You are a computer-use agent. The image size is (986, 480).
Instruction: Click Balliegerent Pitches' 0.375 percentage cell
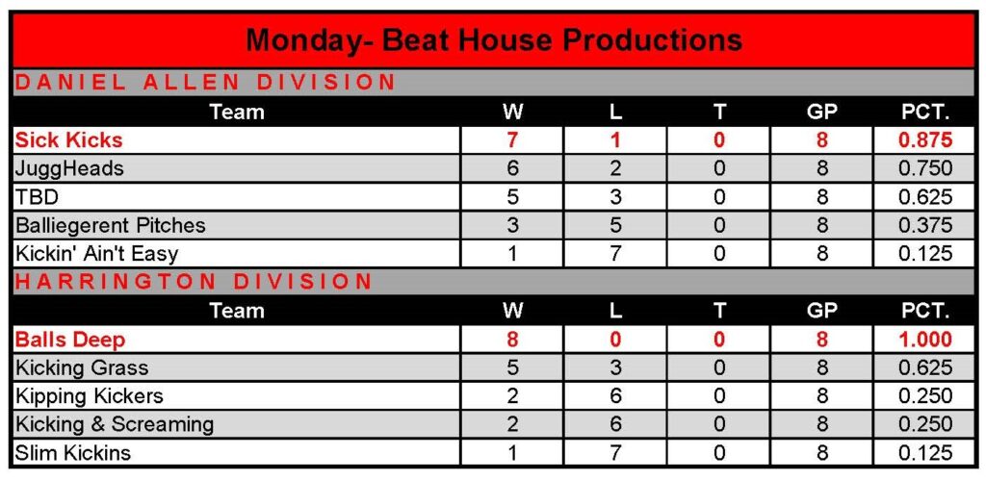coord(924,226)
